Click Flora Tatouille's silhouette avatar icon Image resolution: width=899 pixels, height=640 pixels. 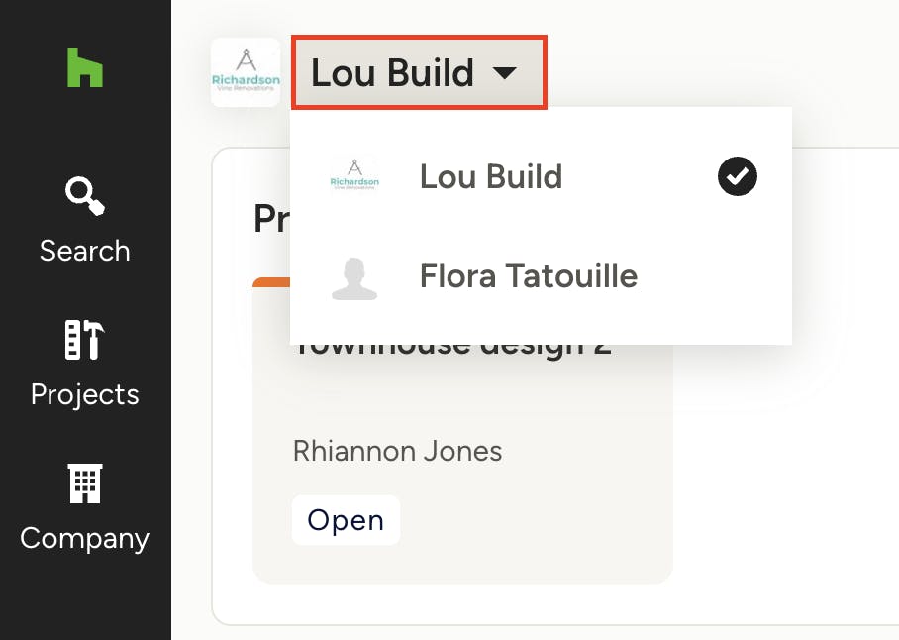354,276
